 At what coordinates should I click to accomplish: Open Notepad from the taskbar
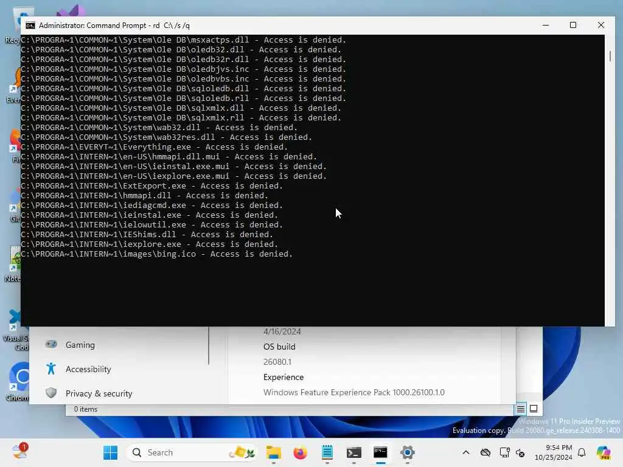click(x=327, y=452)
